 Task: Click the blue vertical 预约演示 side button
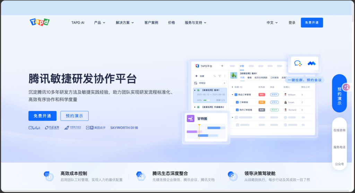pyautogui.click(x=339, y=93)
